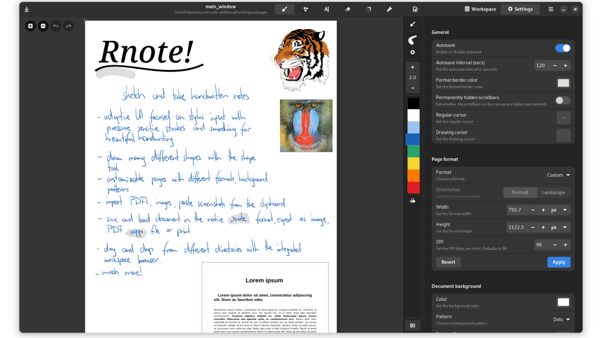Toggle the sidebar flap icon at bottom
Viewport: 602px width, 338px height.
(x=412, y=325)
